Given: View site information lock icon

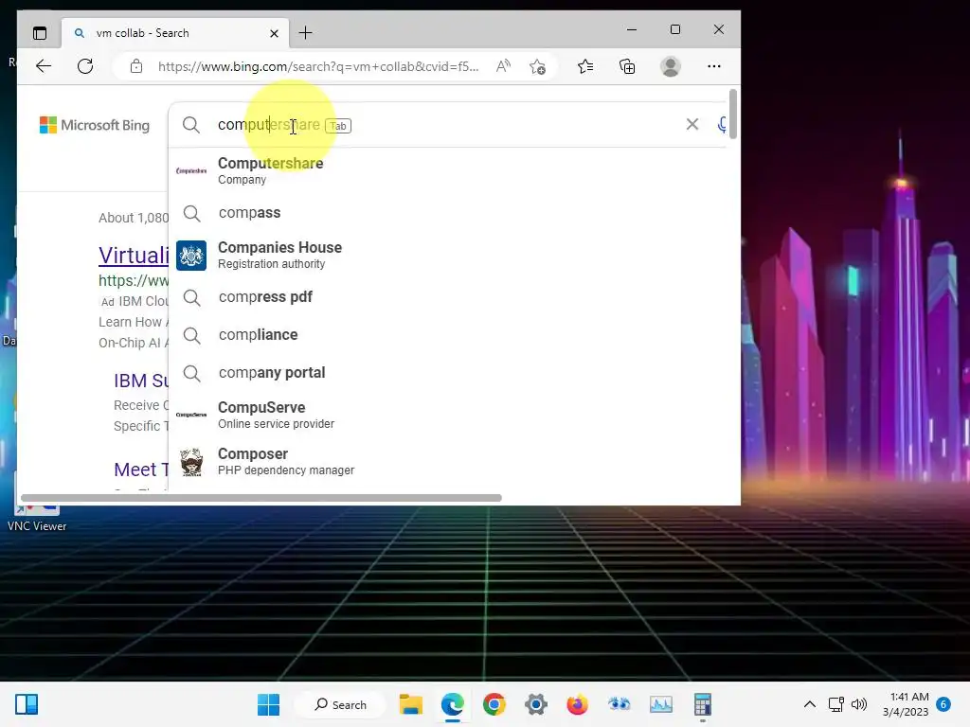Looking at the screenshot, I should coord(136,66).
